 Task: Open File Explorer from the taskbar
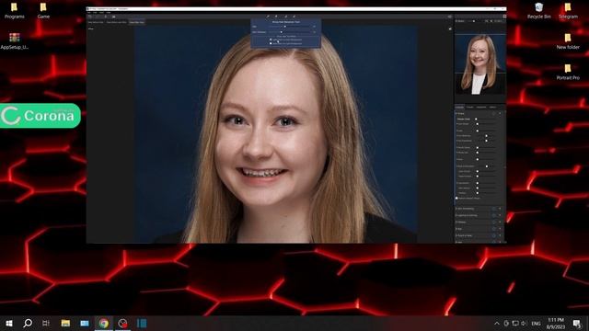pyautogui.click(x=65, y=323)
